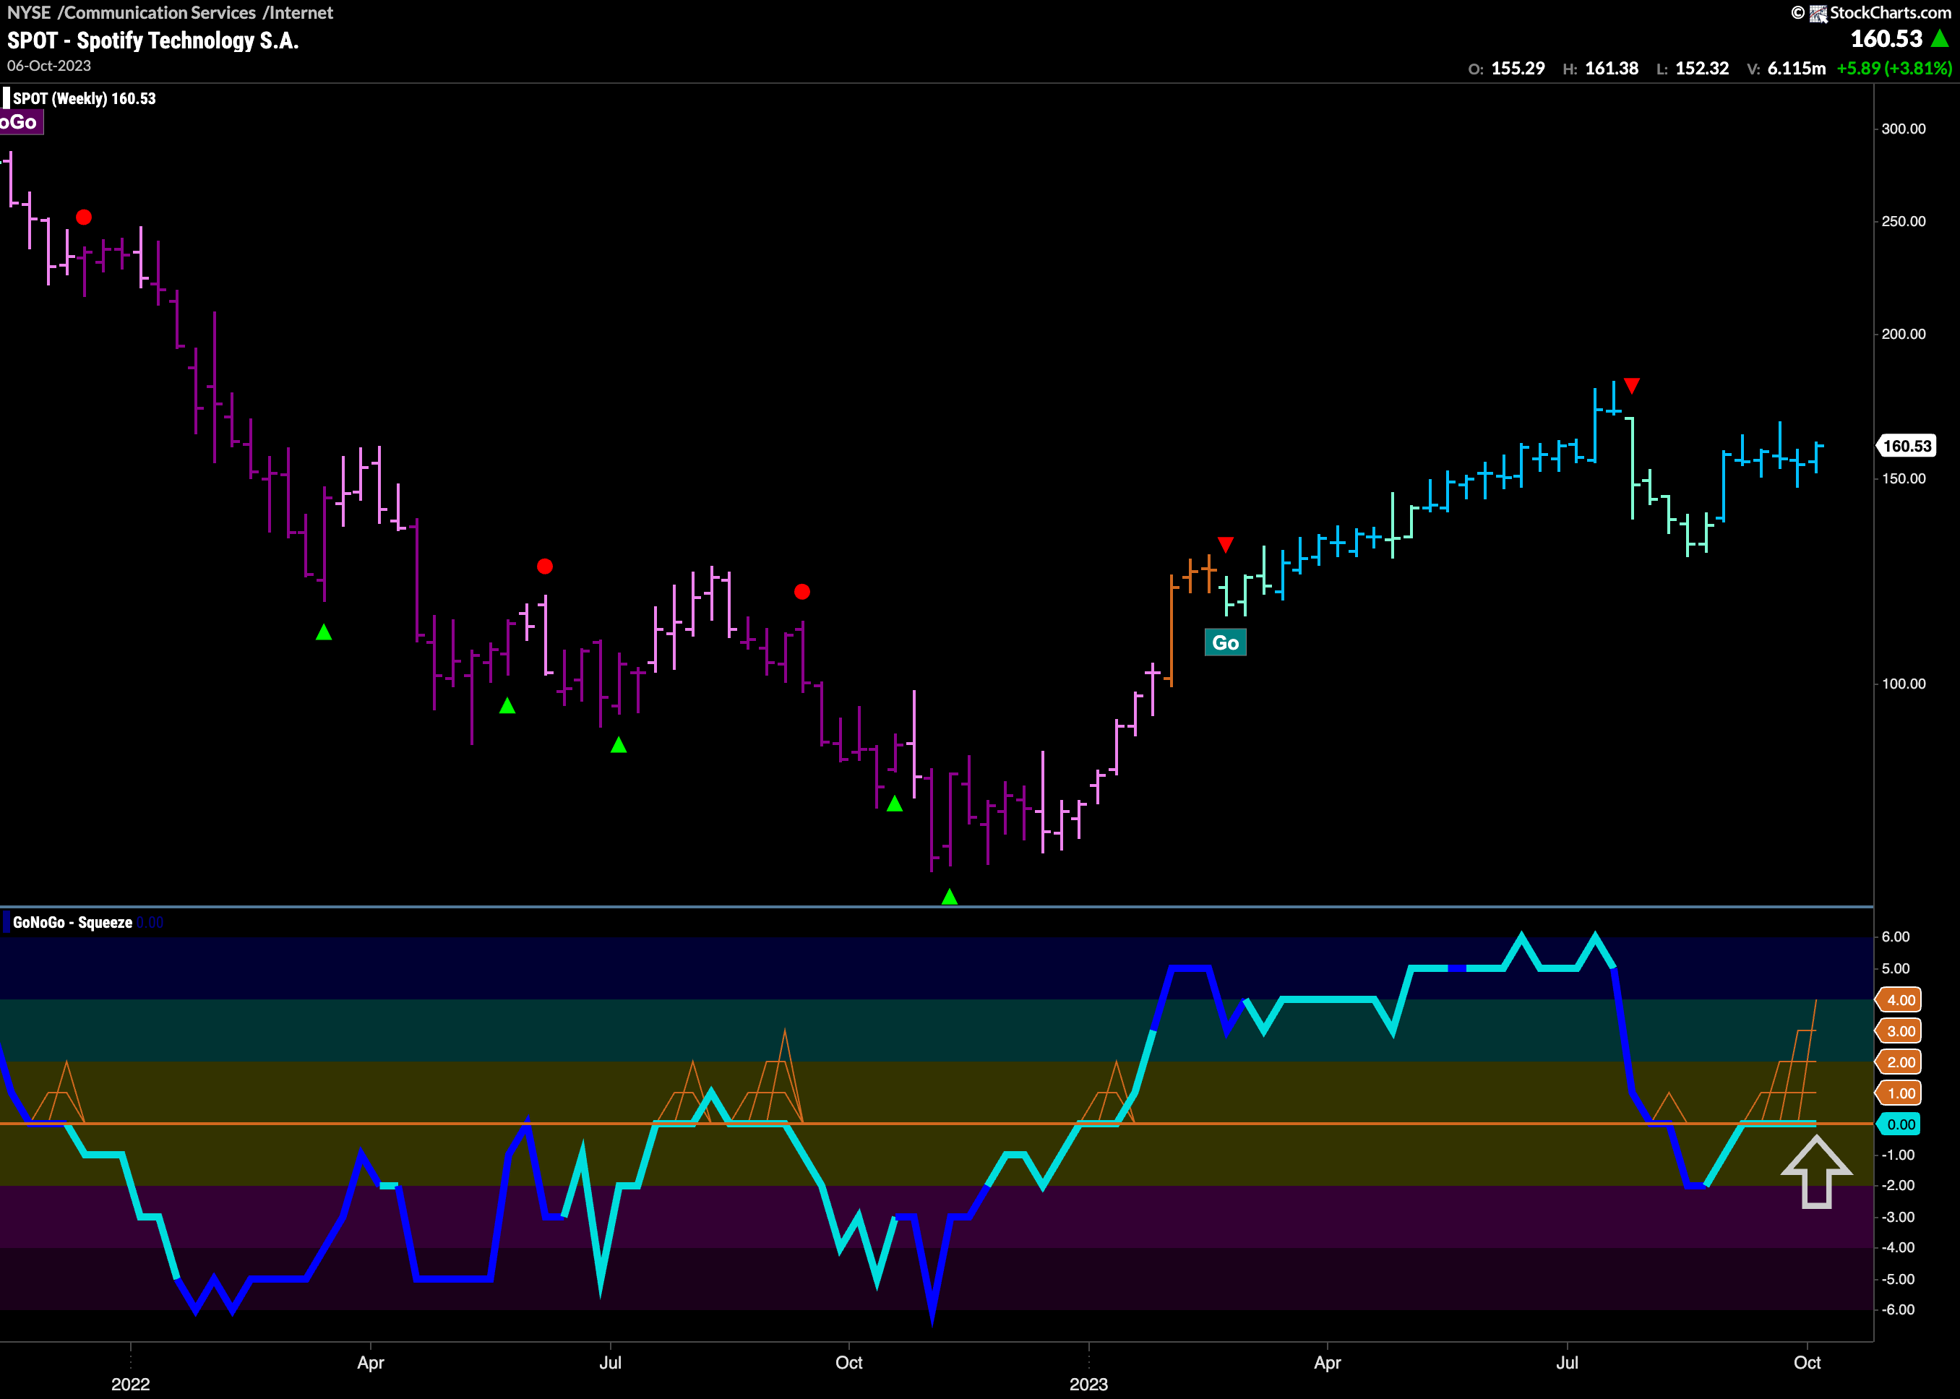Click the green triangle near July 2022

(619, 745)
